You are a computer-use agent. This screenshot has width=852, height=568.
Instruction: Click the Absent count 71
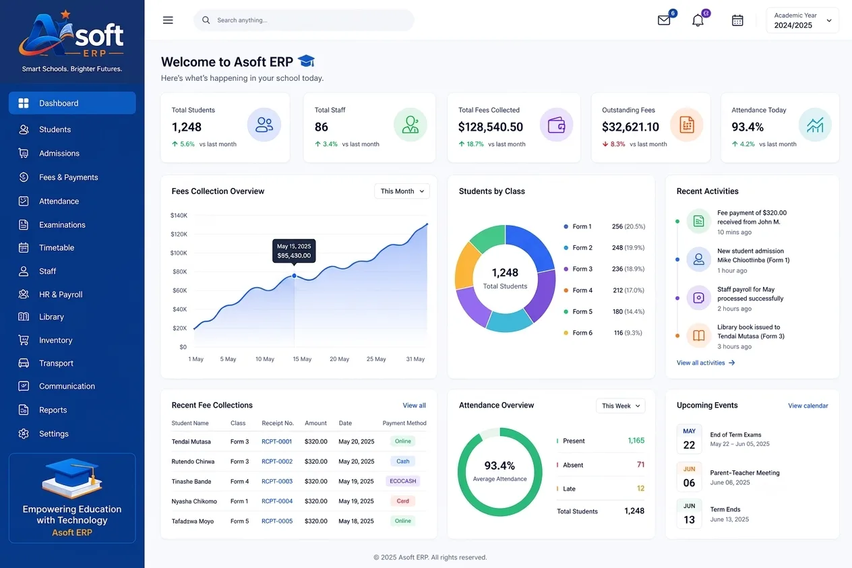click(640, 465)
